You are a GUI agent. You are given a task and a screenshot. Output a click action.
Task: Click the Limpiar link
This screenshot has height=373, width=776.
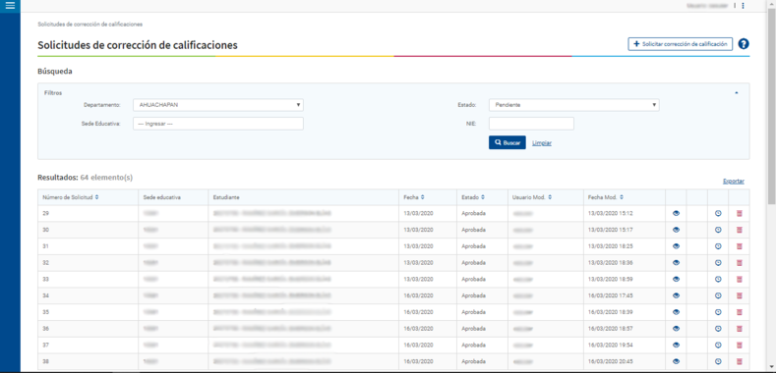(542, 143)
